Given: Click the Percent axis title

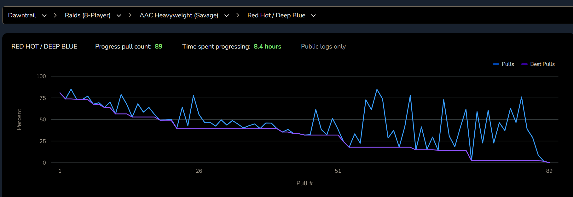Looking at the screenshot, I should (19, 119).
